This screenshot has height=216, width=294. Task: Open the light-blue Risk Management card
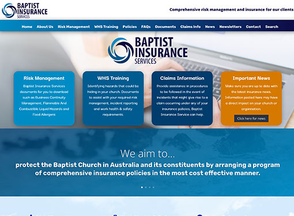[44, 98]
